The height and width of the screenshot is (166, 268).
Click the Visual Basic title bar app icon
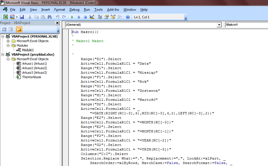click(x=2, y=3)
